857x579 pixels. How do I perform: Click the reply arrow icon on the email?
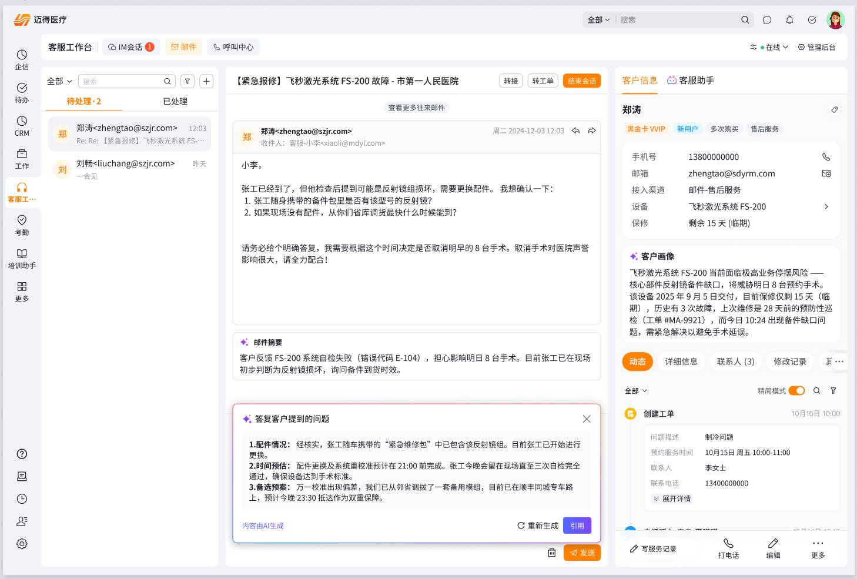(575, 131)
